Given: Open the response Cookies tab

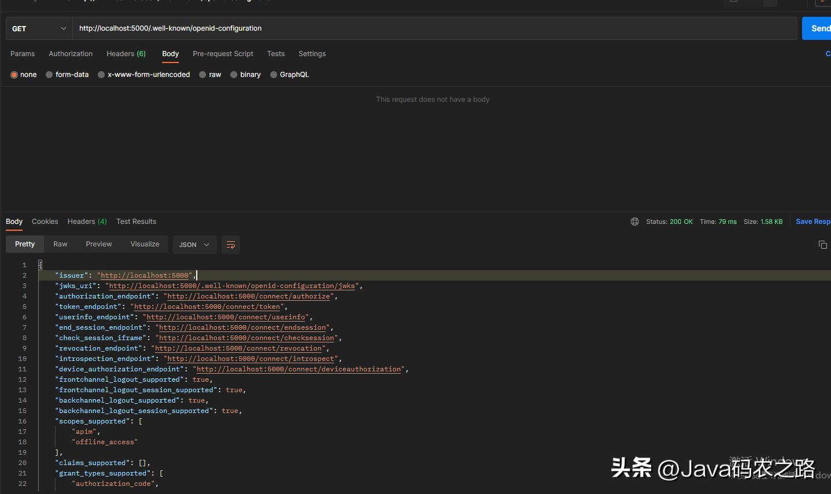Looking at the screenshot, I should tap(45, 222).
